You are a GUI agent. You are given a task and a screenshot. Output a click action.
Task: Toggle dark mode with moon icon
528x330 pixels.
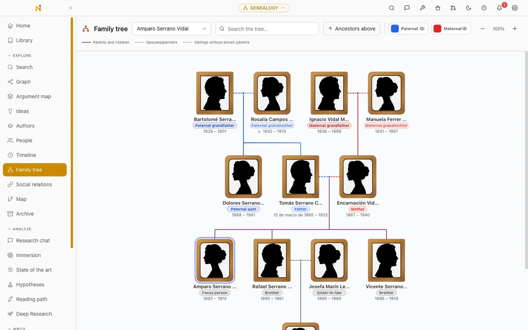469,8
